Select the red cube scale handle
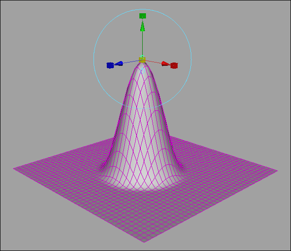 (174, 65)
